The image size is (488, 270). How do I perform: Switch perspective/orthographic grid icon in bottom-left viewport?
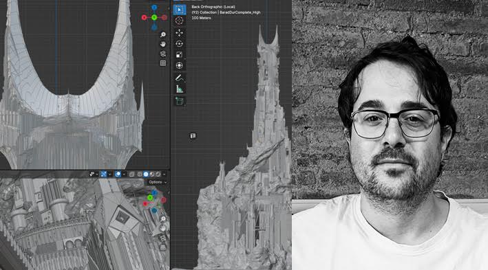[x=163, y=247]
